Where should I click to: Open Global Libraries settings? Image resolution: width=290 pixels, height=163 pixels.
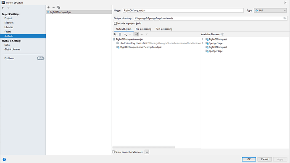12,49
